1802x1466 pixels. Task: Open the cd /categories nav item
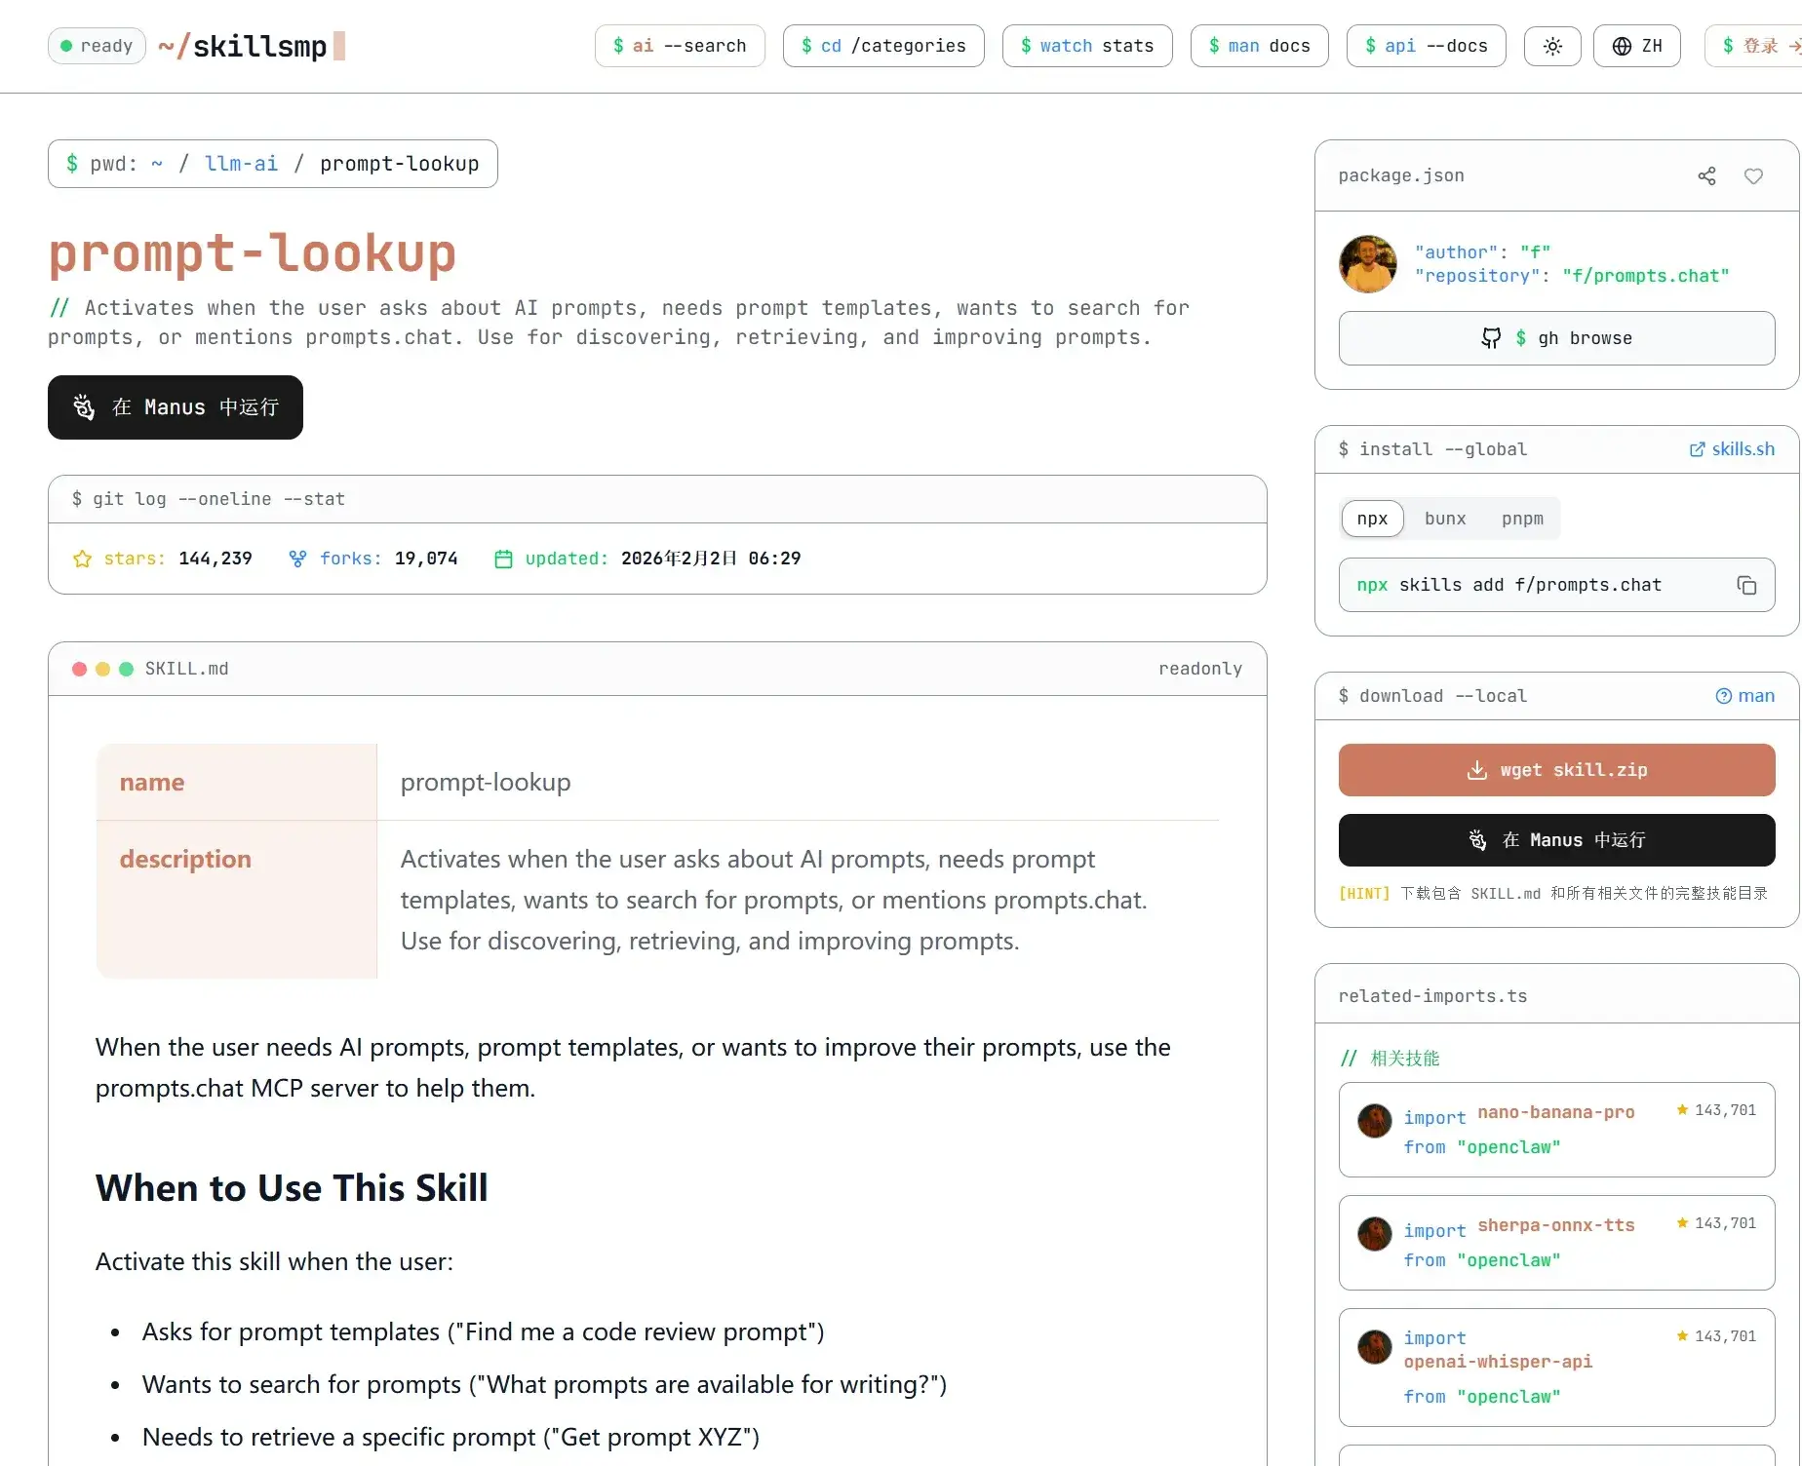tap(883, 46)
